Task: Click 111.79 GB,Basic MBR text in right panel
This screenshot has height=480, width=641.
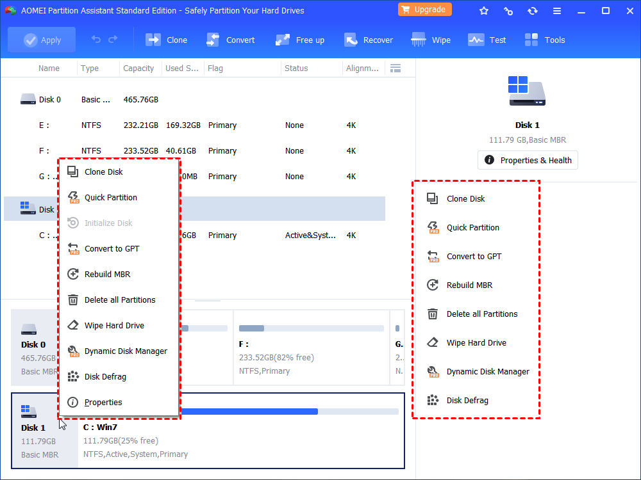Action: coord(528,140)
